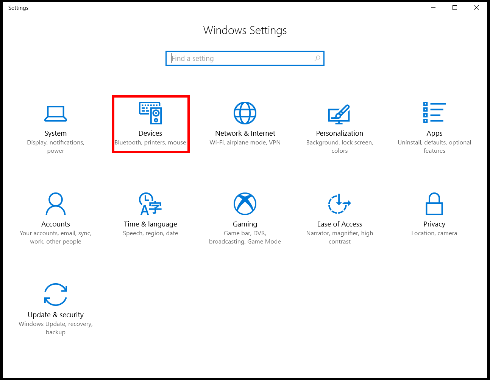The height and width of the screenshot is (380, 490).
Task: Click 'Speech, region, date' description
Action: click(150, 233)
